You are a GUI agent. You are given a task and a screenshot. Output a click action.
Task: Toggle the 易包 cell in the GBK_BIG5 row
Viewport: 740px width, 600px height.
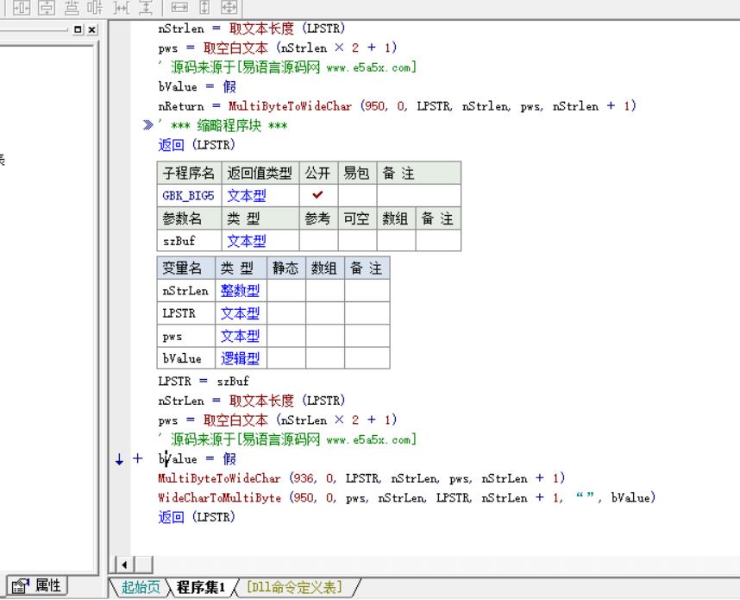pyautogui.click(x=357, y=194)
